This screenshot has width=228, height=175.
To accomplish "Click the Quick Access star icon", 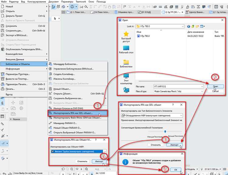I will tap(126, 34).
